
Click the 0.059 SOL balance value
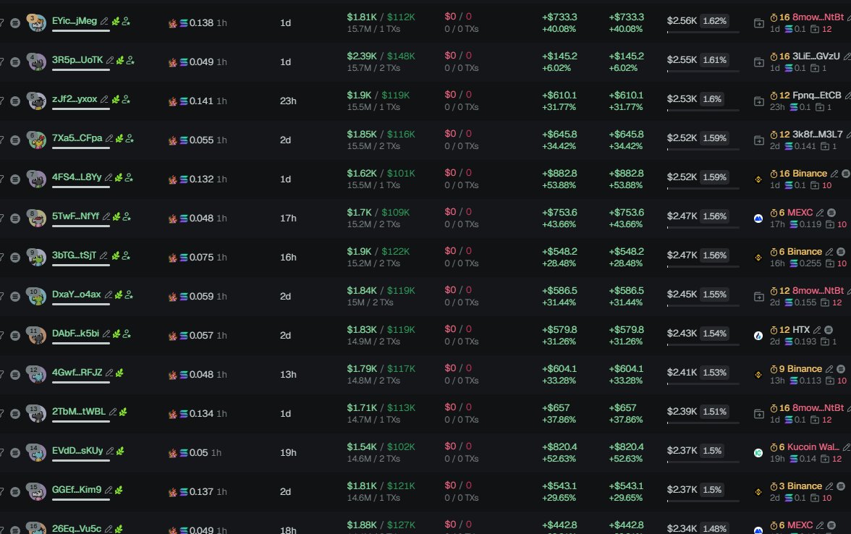click(201, 297)
